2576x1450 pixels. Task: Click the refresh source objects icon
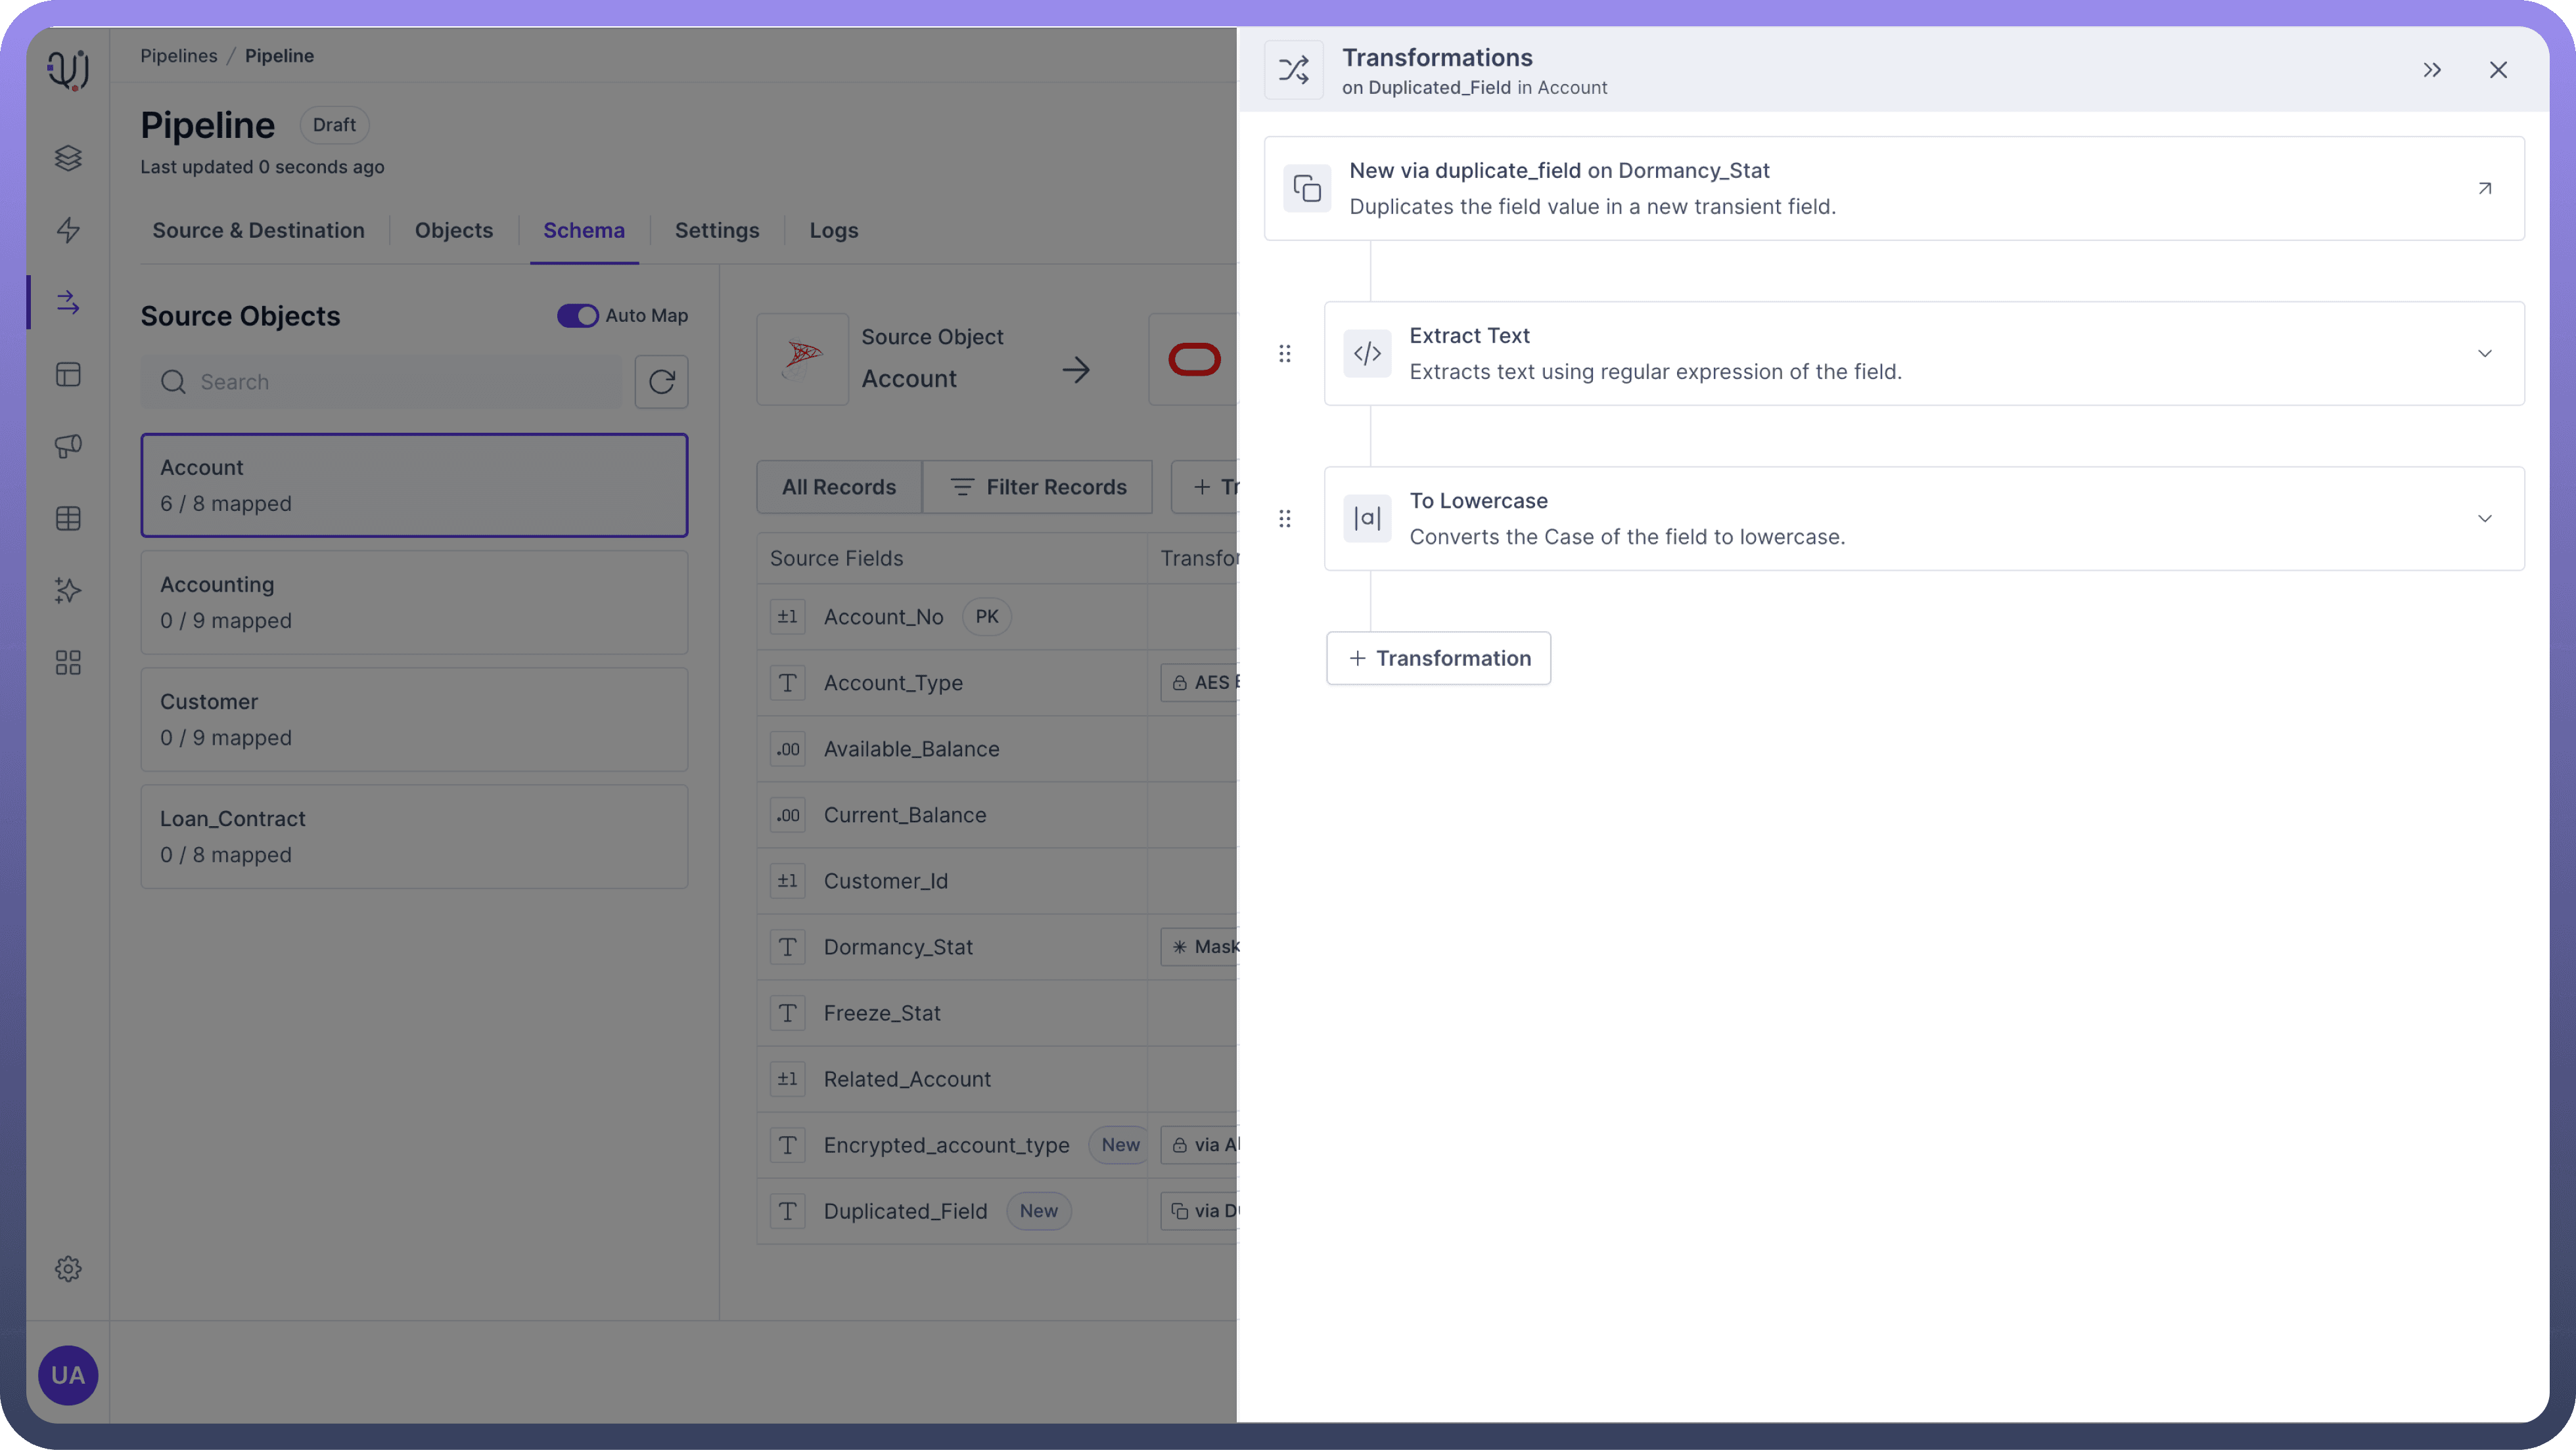pos(661,382)
